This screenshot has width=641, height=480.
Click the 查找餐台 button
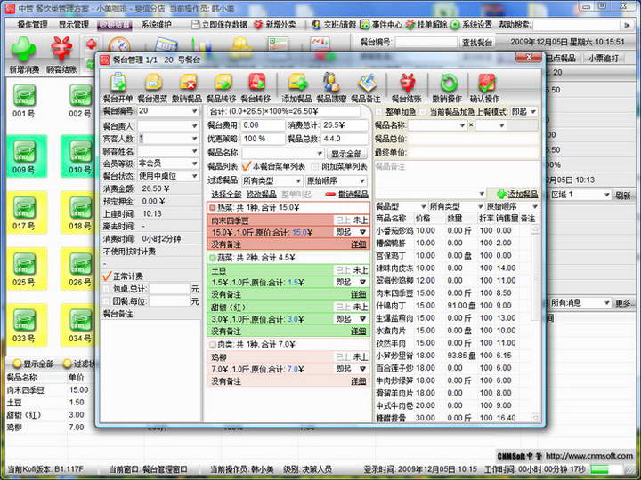pos(477,43)
